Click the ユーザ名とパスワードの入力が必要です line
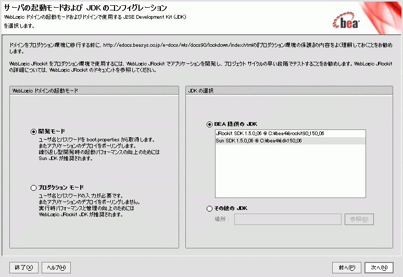 click(81, 196)
